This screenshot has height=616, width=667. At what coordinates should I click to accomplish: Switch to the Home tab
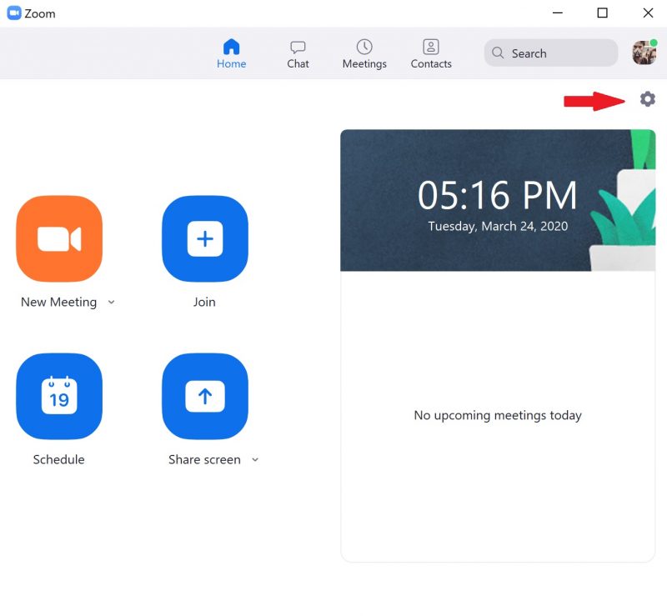[232, 53]
